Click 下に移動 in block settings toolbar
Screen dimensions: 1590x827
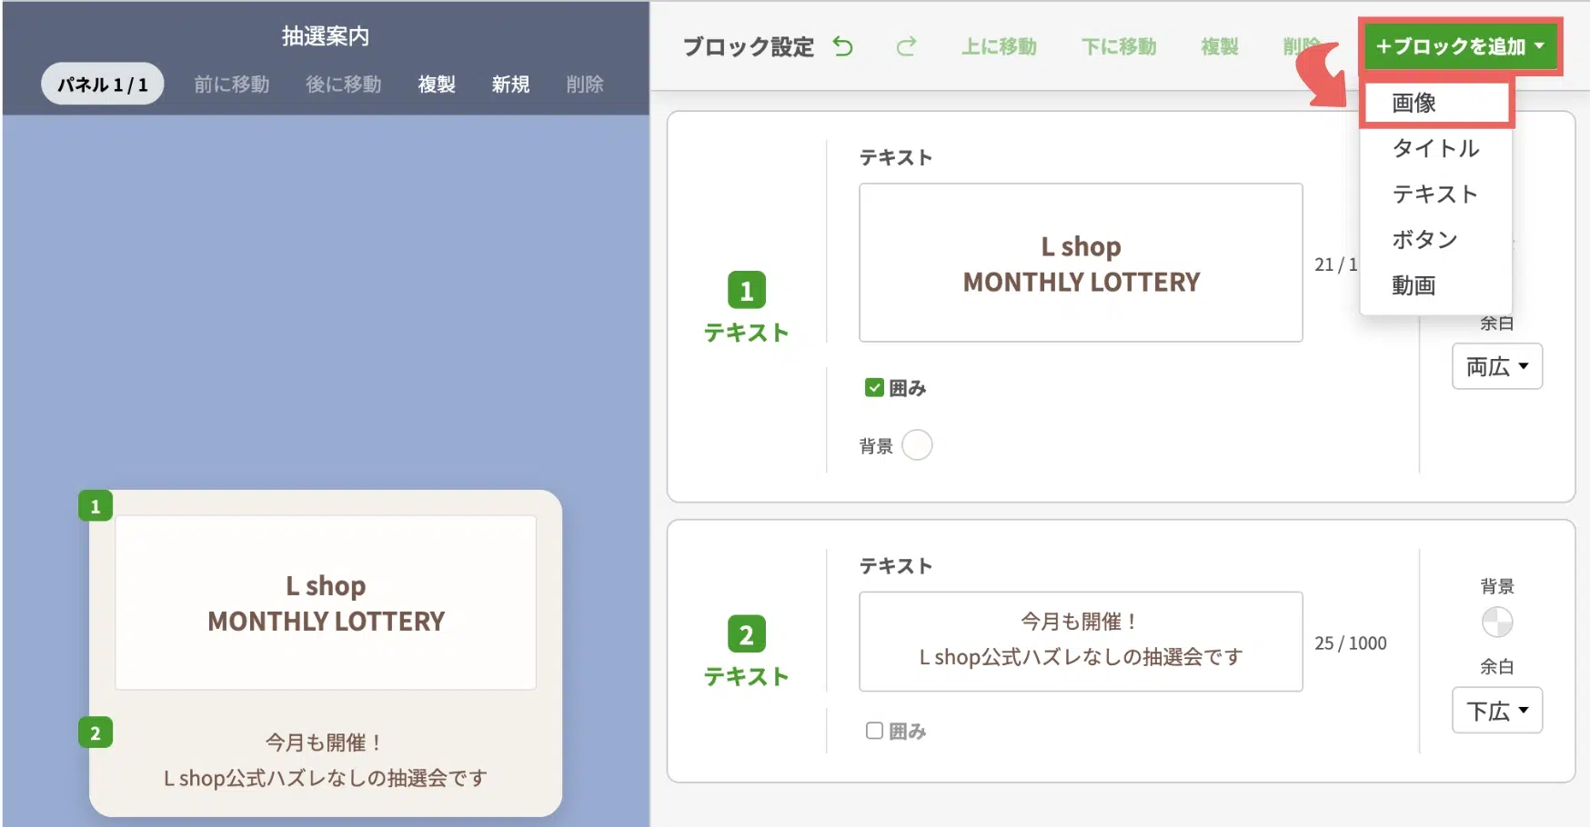pyautogui.click(x=1119, y=46)
